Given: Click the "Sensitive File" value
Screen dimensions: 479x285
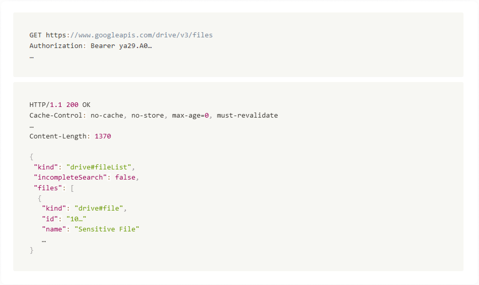Looking at the screenshot, I should pos(107,229).
